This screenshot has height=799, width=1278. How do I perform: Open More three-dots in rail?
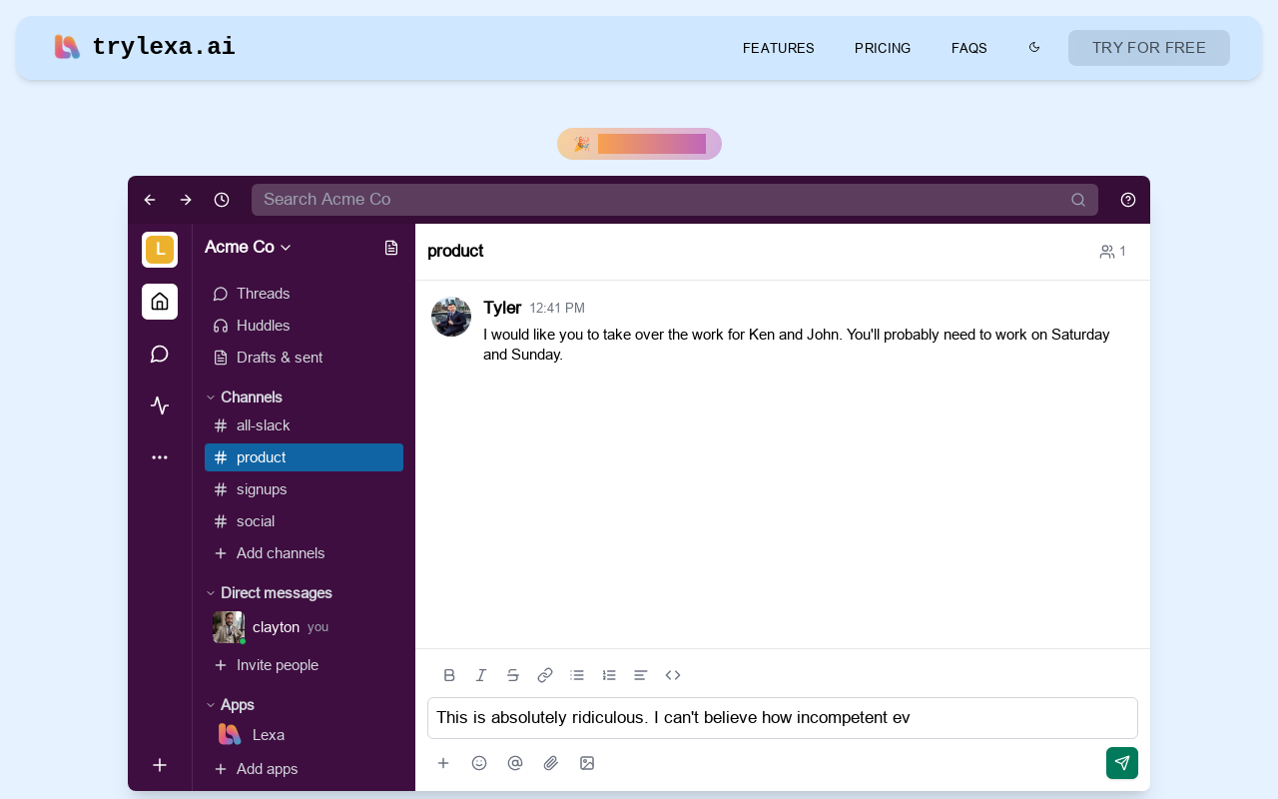(x=160, y=457)
